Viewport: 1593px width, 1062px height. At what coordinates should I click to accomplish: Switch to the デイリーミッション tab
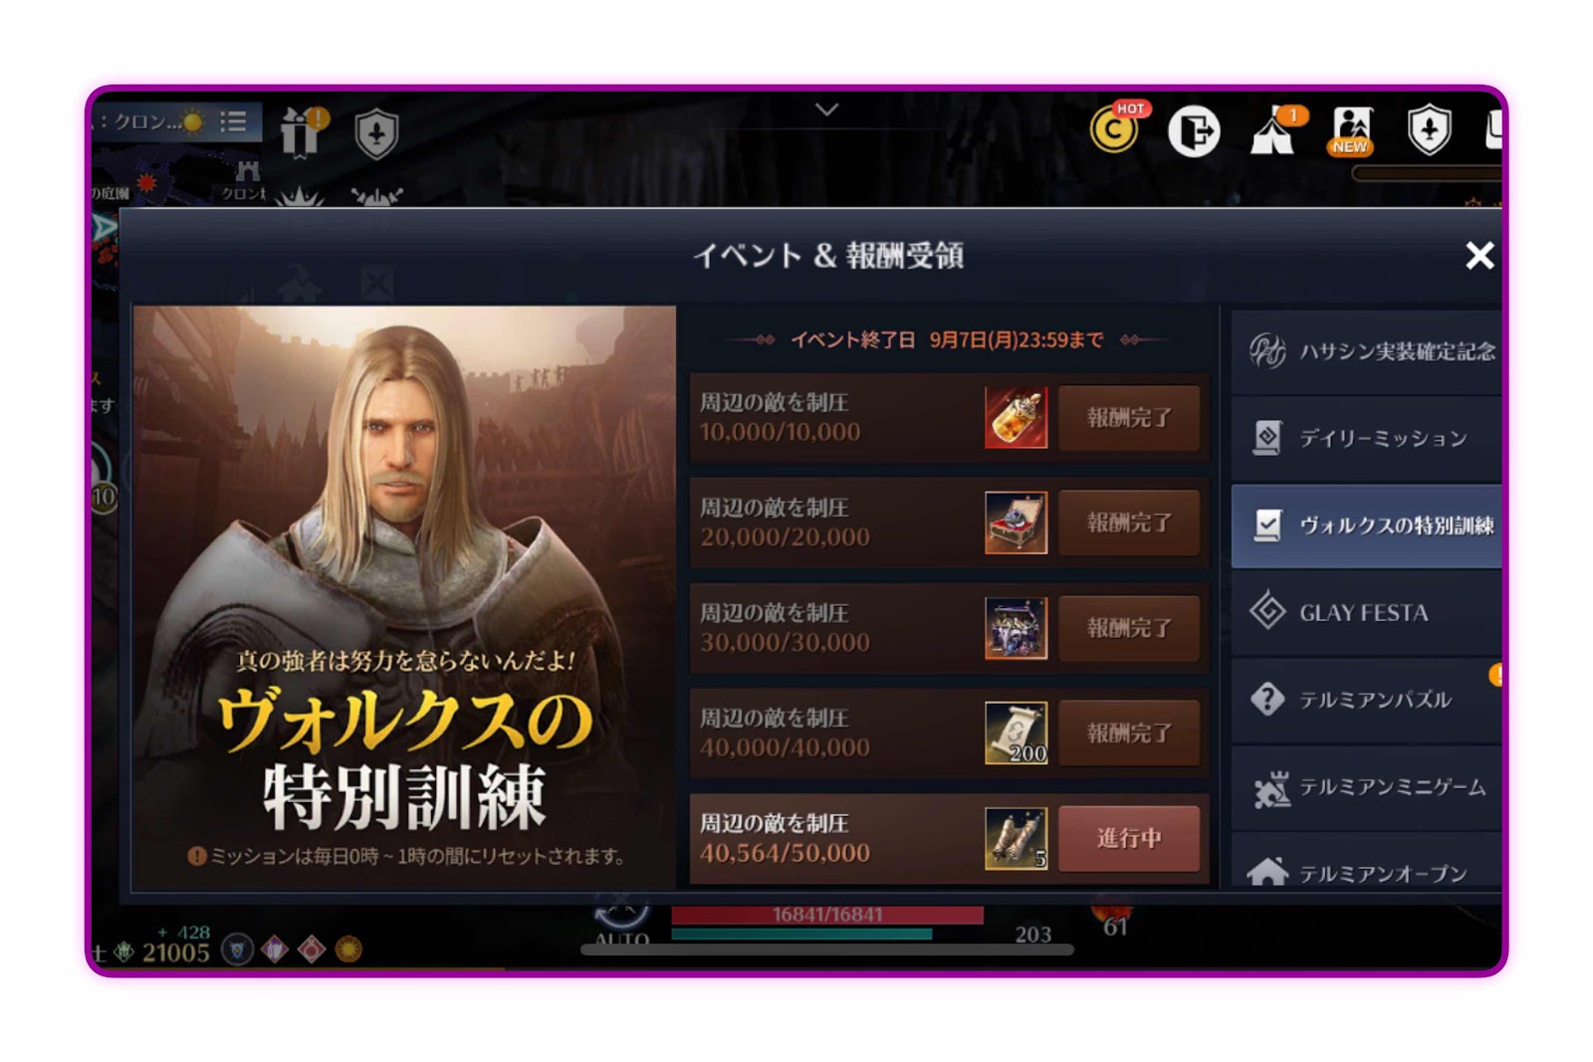coord(1366,438)
